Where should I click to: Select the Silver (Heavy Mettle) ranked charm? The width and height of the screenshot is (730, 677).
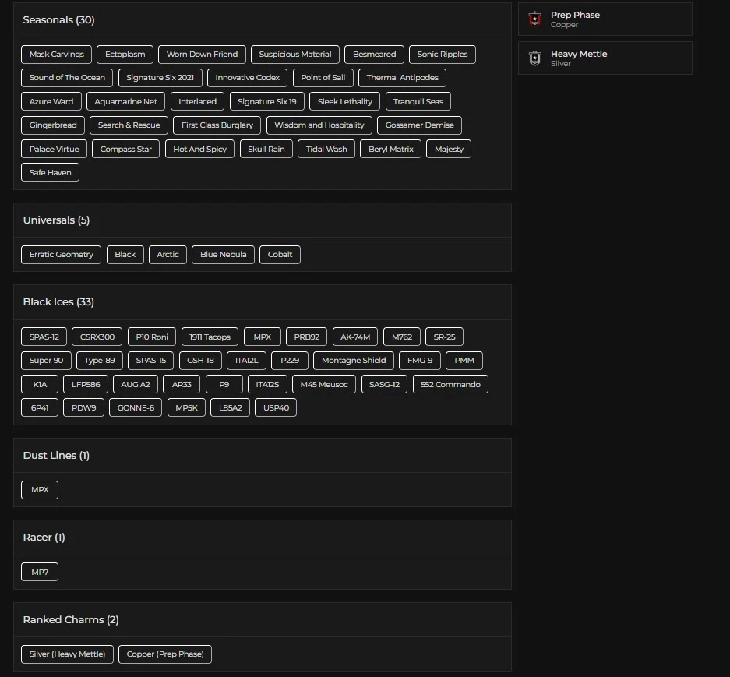pyautogui.click(x=67, y=654)
